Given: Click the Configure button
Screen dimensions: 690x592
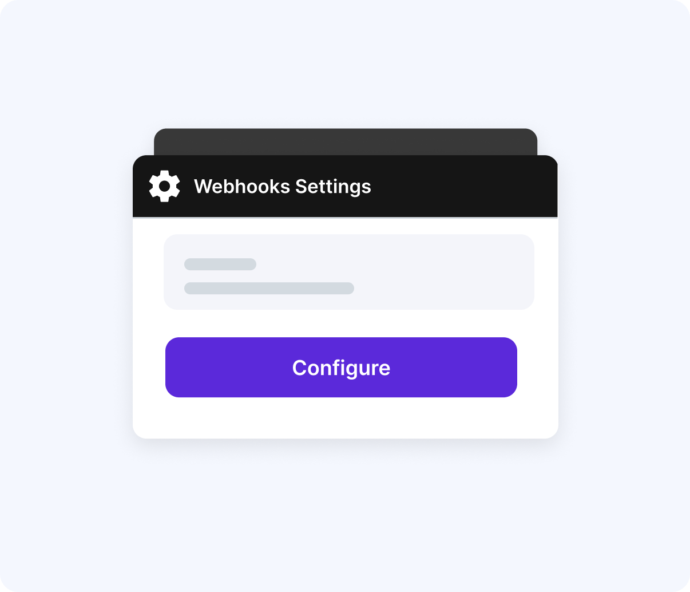Looking at the screenshot, I should tap(341, 367).
